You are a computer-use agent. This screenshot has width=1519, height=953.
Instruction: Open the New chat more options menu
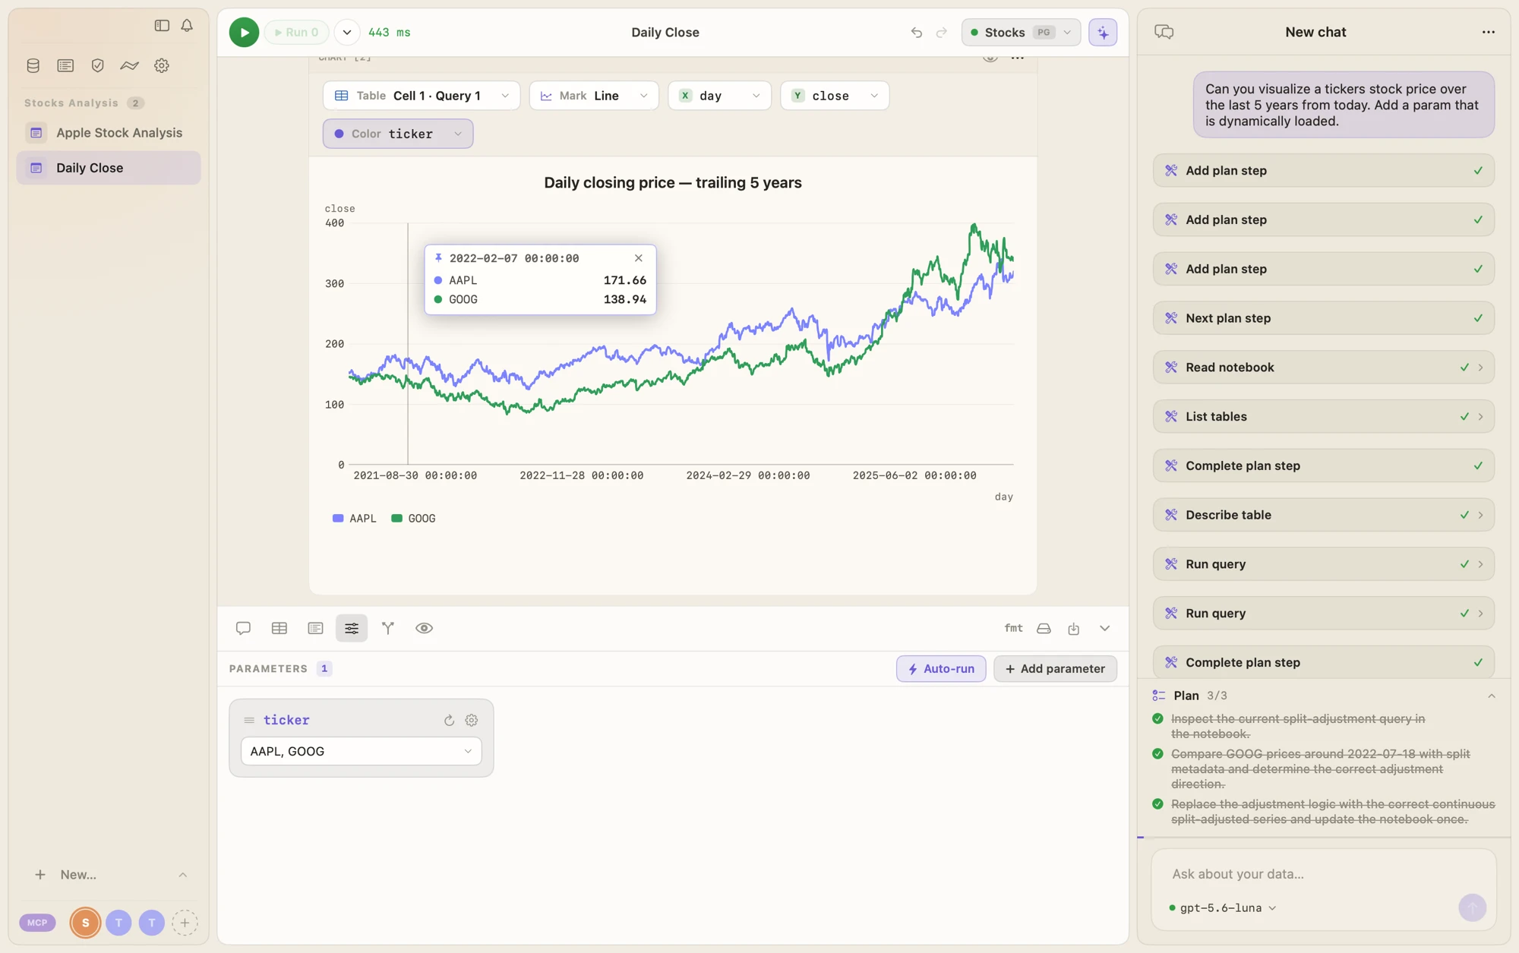(1489, 32)
